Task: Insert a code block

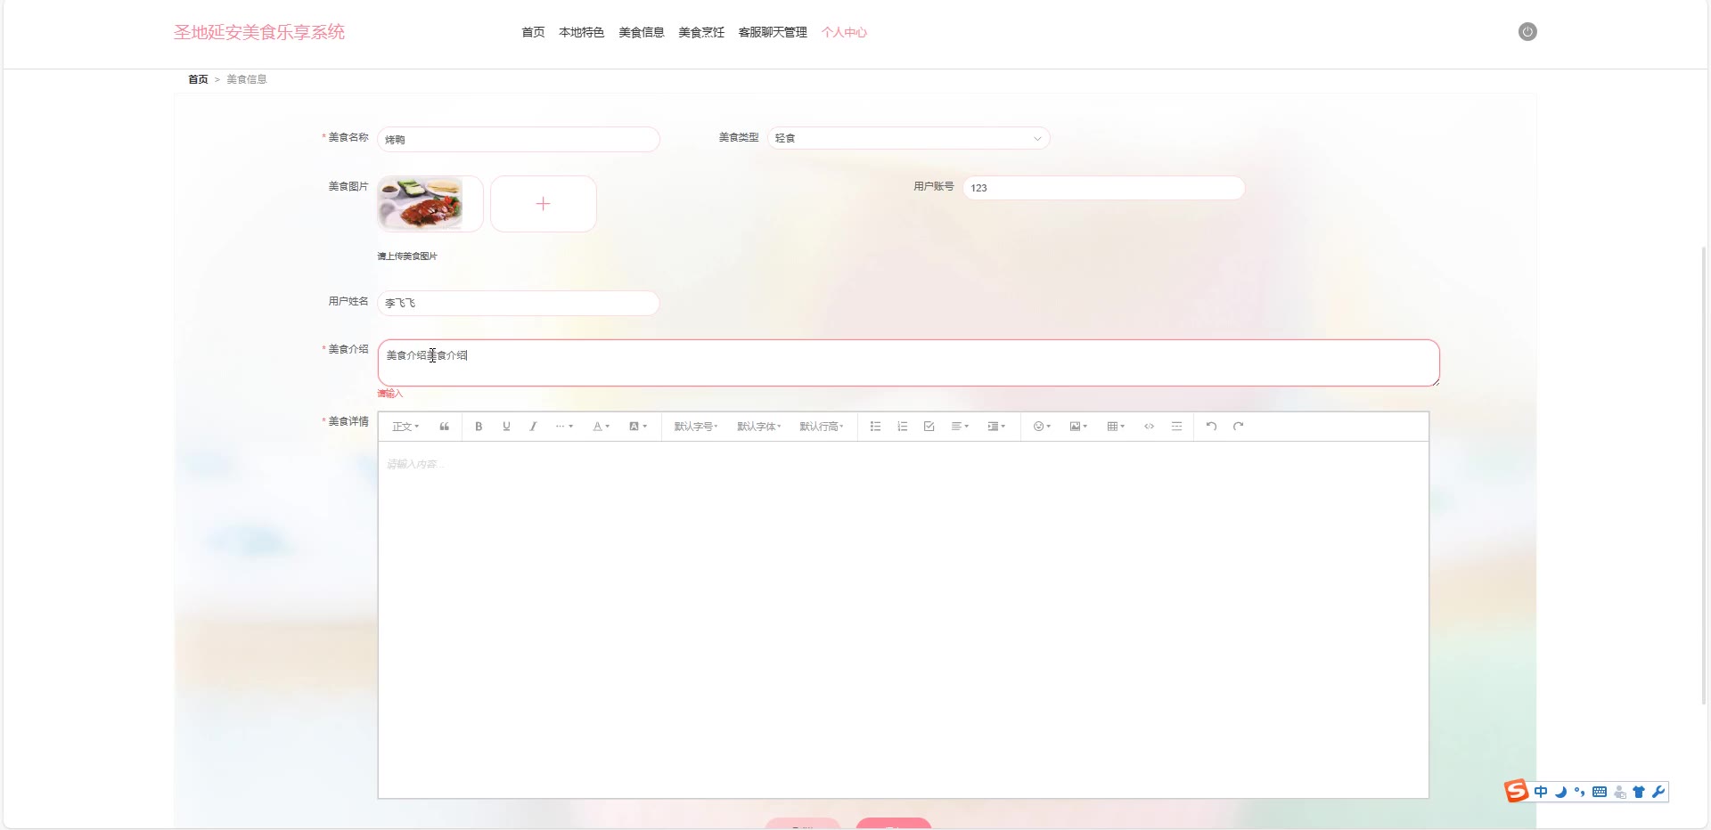Action: click(x=1150, y=427)
